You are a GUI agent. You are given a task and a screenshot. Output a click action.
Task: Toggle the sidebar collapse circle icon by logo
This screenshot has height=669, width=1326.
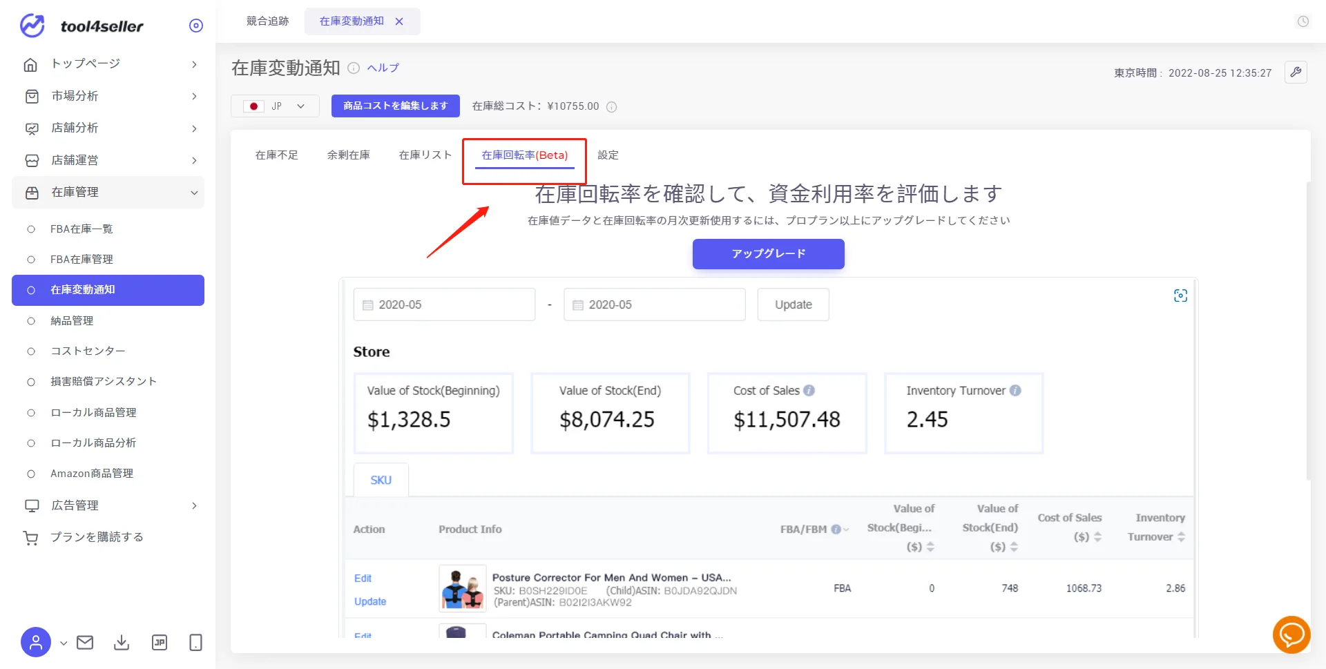click(196, 26)
